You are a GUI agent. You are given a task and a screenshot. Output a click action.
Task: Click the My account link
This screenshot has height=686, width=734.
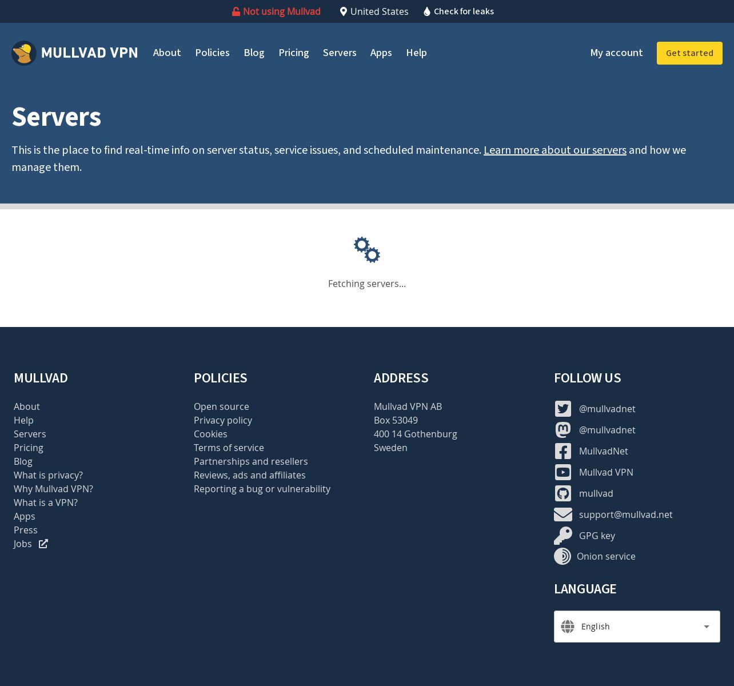coord(616,53)
